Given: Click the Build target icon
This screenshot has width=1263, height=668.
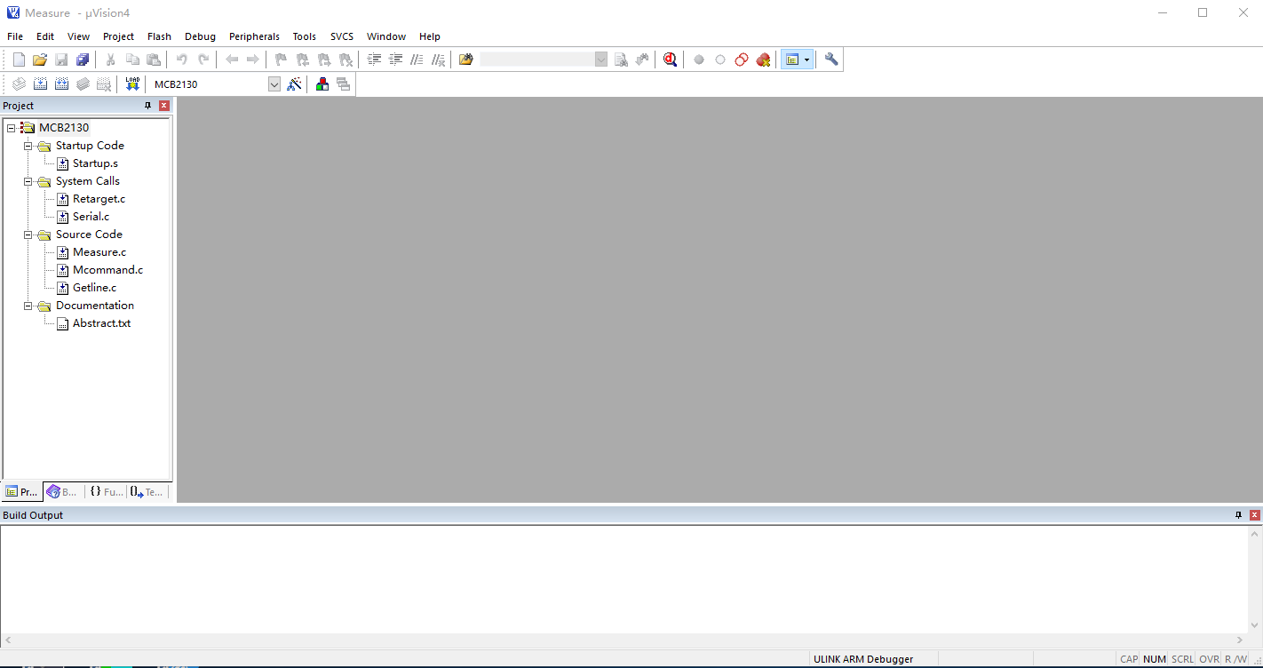Looking at the screenshot, I should tap(40, 84).
